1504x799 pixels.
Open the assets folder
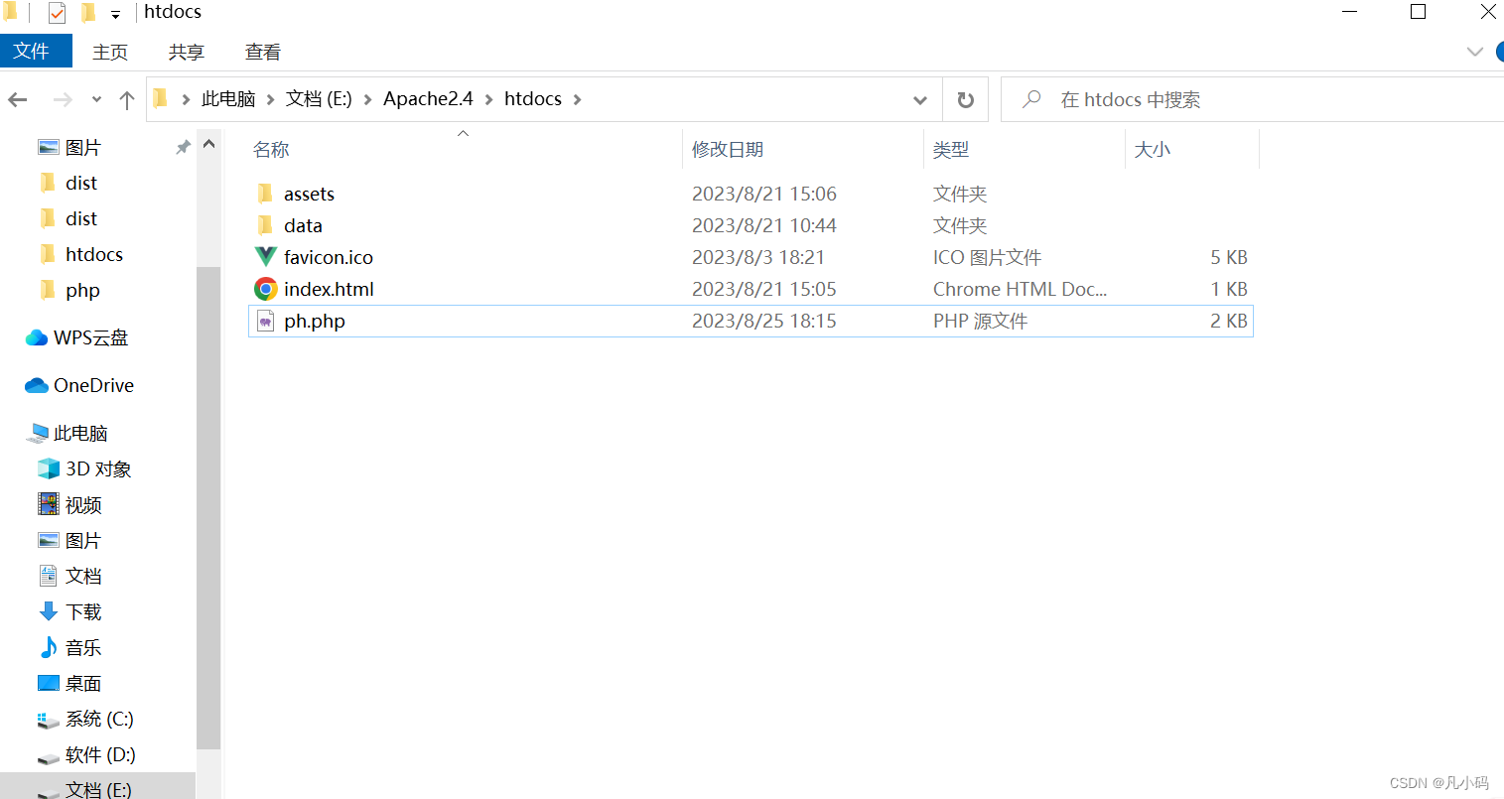point(308,193)
